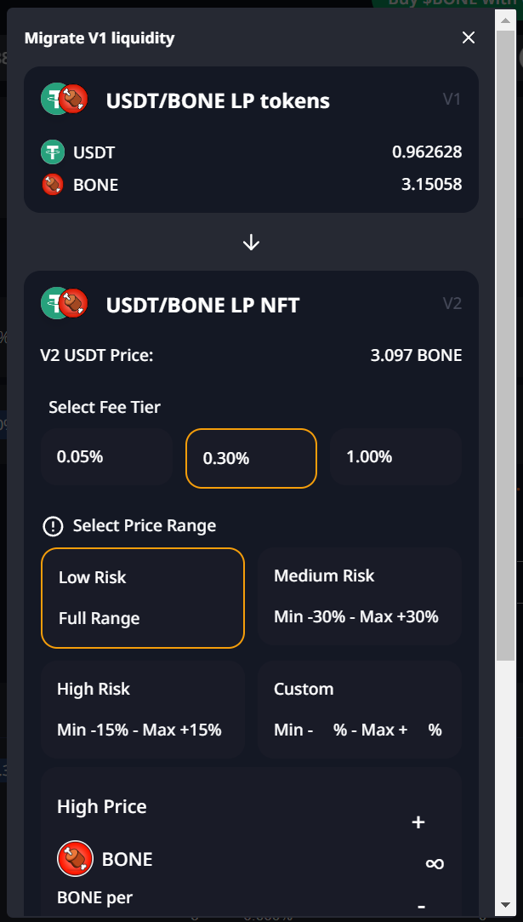Click the V2 USDT Price value
The image size is (523, 922).
click(416, 355)
